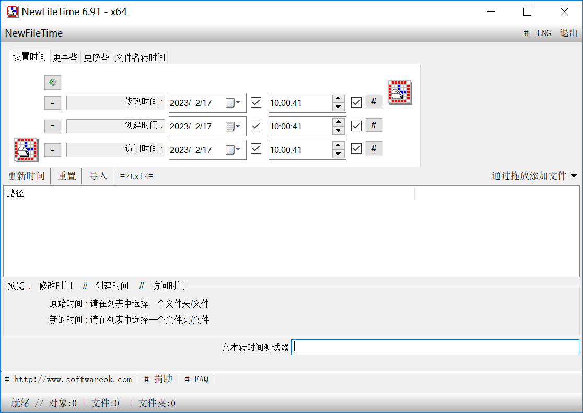
Task: Click the 对象:0 status bar entry
Action: (x=63, y=403)
